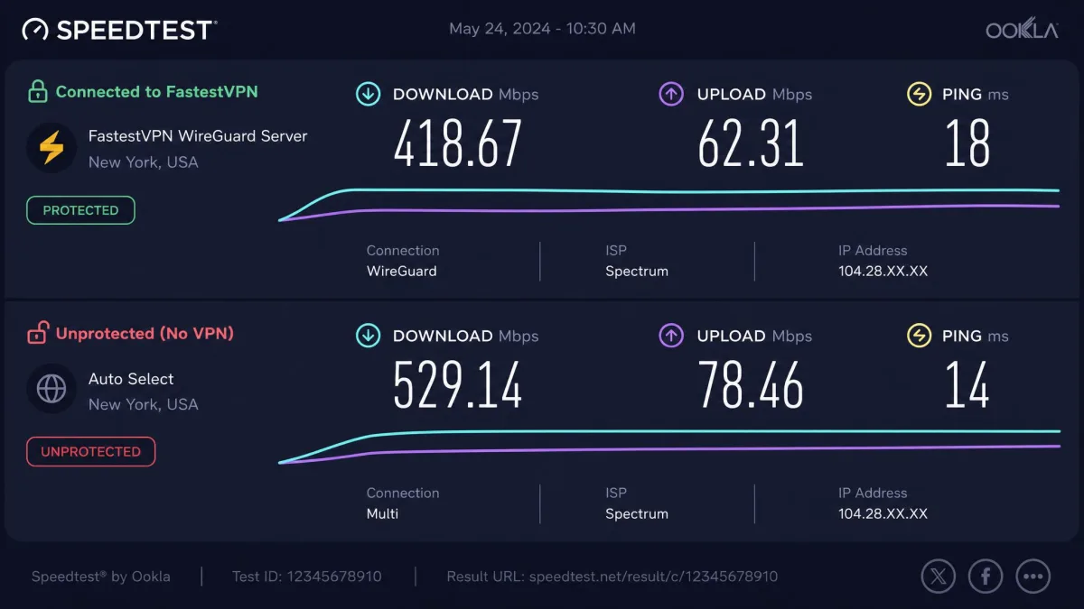
Task: Click Spectrum ISP in the No VPN panel
Action: click(x=637, y=513)
